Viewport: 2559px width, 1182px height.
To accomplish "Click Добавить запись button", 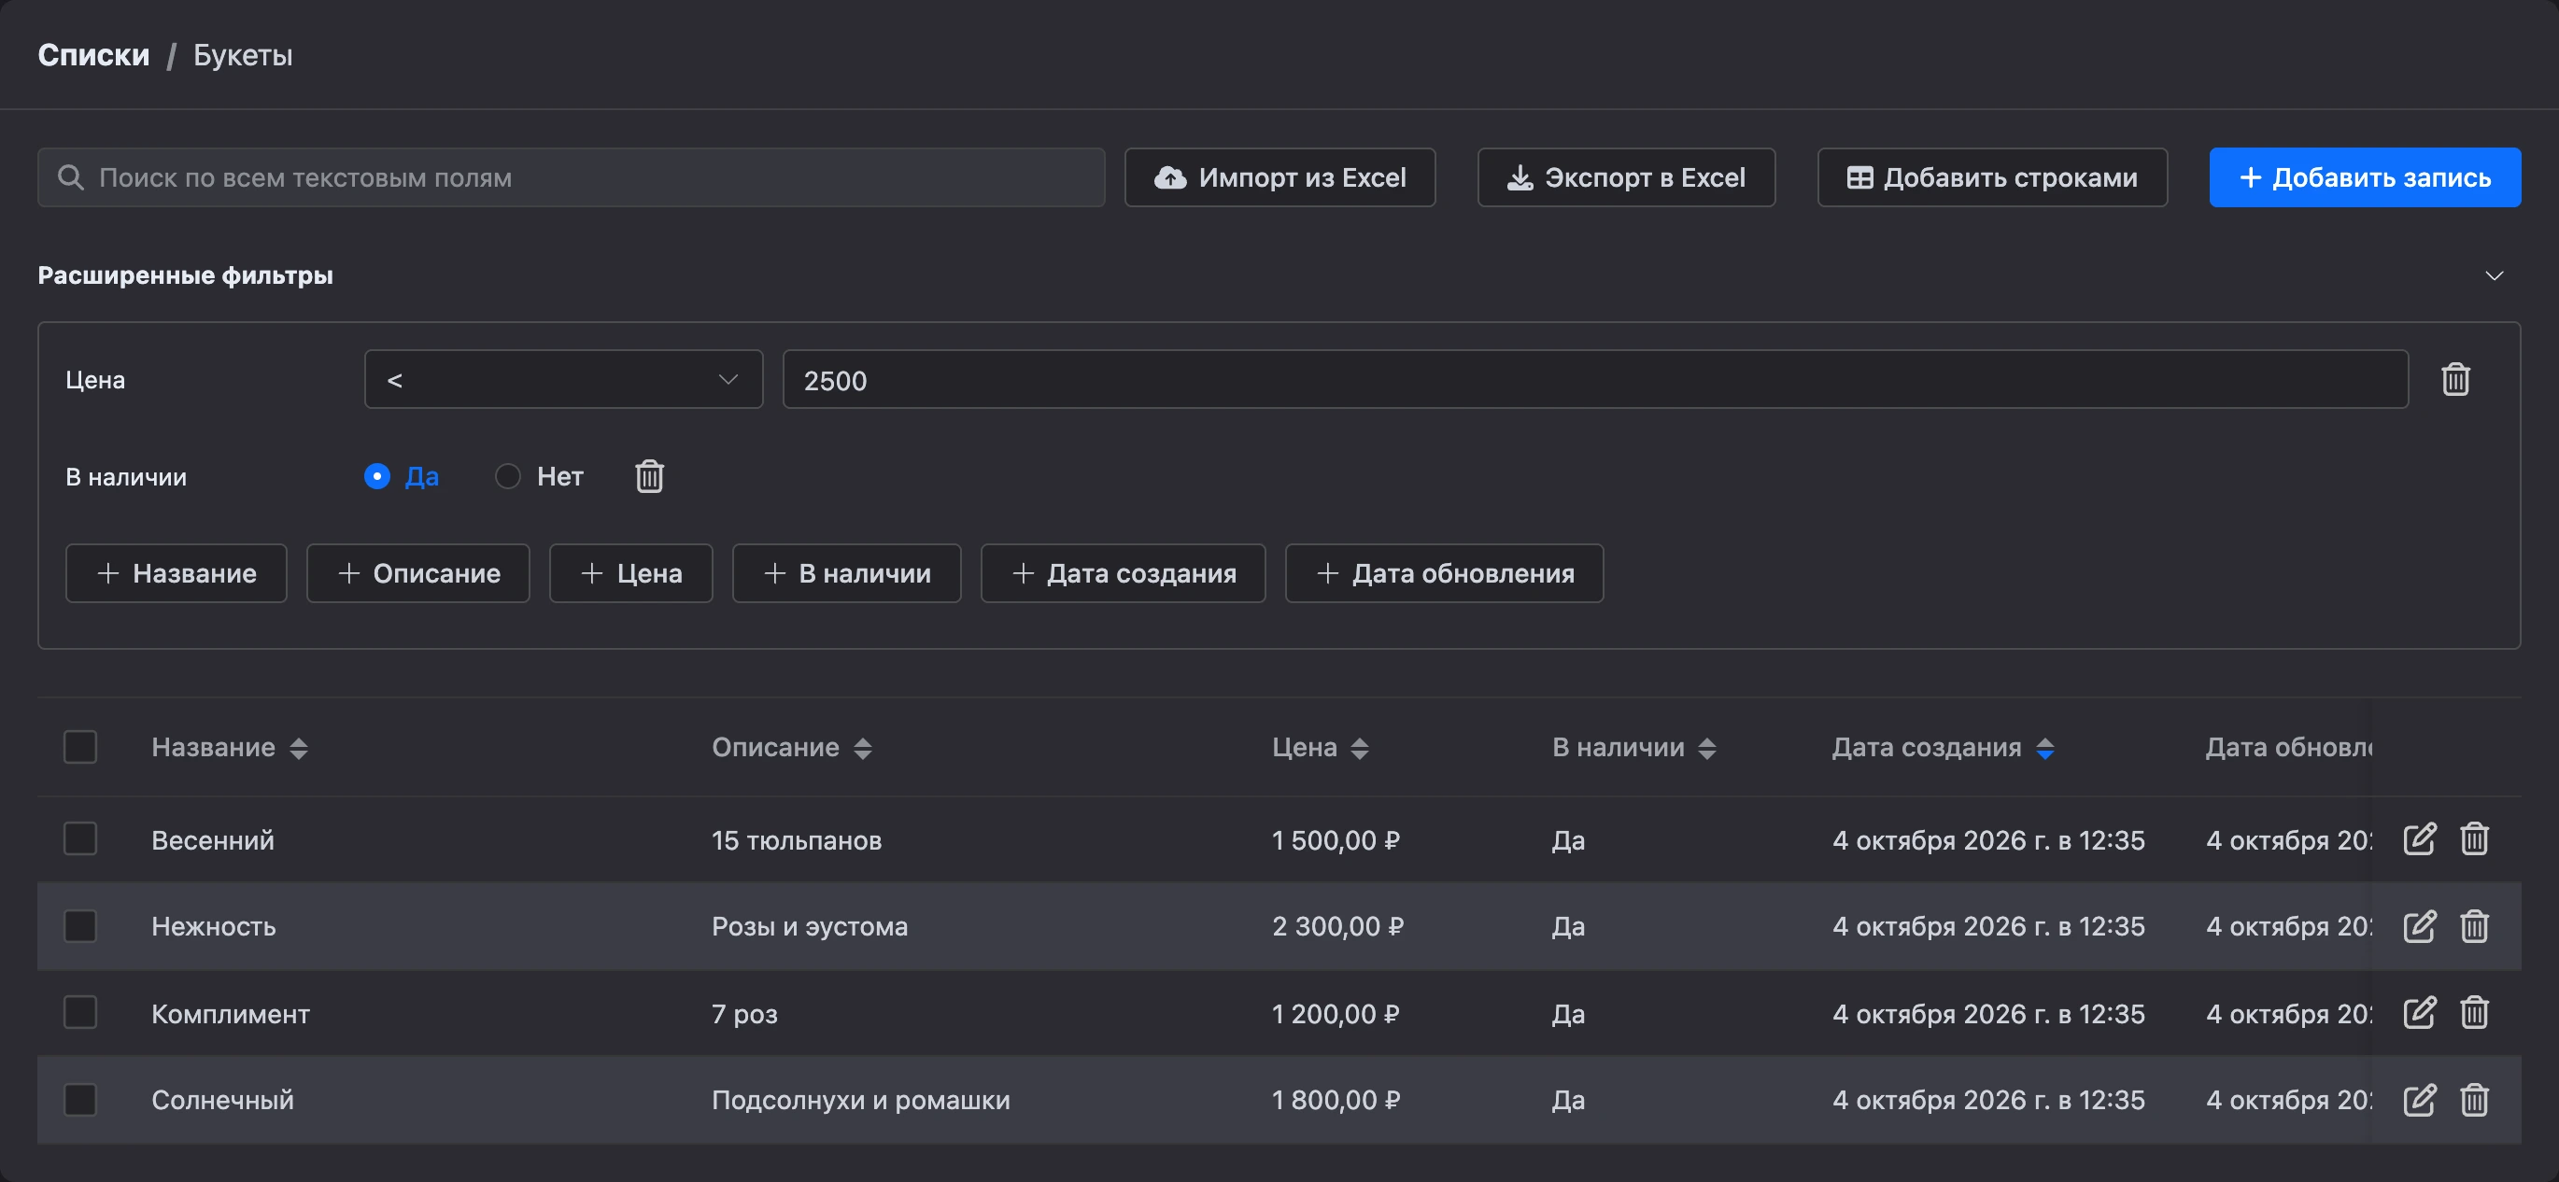I will tap(2365, 177).
